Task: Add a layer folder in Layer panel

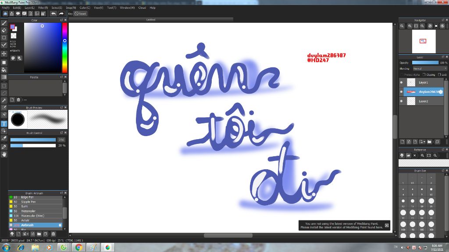Action: (x=429, y=142)
